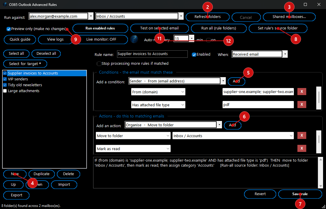The image size is (326, 209).
Task: Remove the Has attached file type condition X
Action: coord(302,104)
